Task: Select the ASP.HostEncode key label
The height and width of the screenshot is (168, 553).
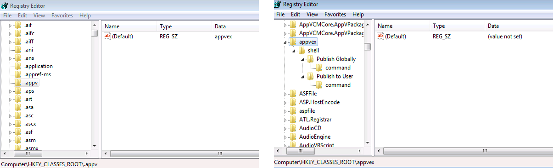Action: pyautogui.click(x=319, y=102)
